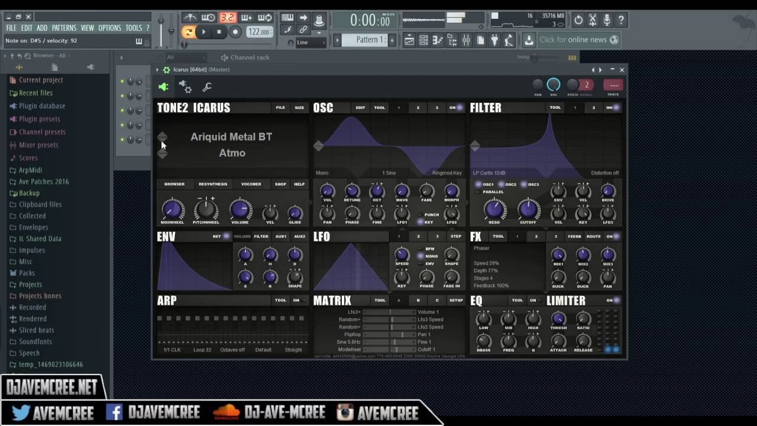This screenshot has width=757, height=426.
Task: Open the plugin picker plug icon
Action: [494, 40]
